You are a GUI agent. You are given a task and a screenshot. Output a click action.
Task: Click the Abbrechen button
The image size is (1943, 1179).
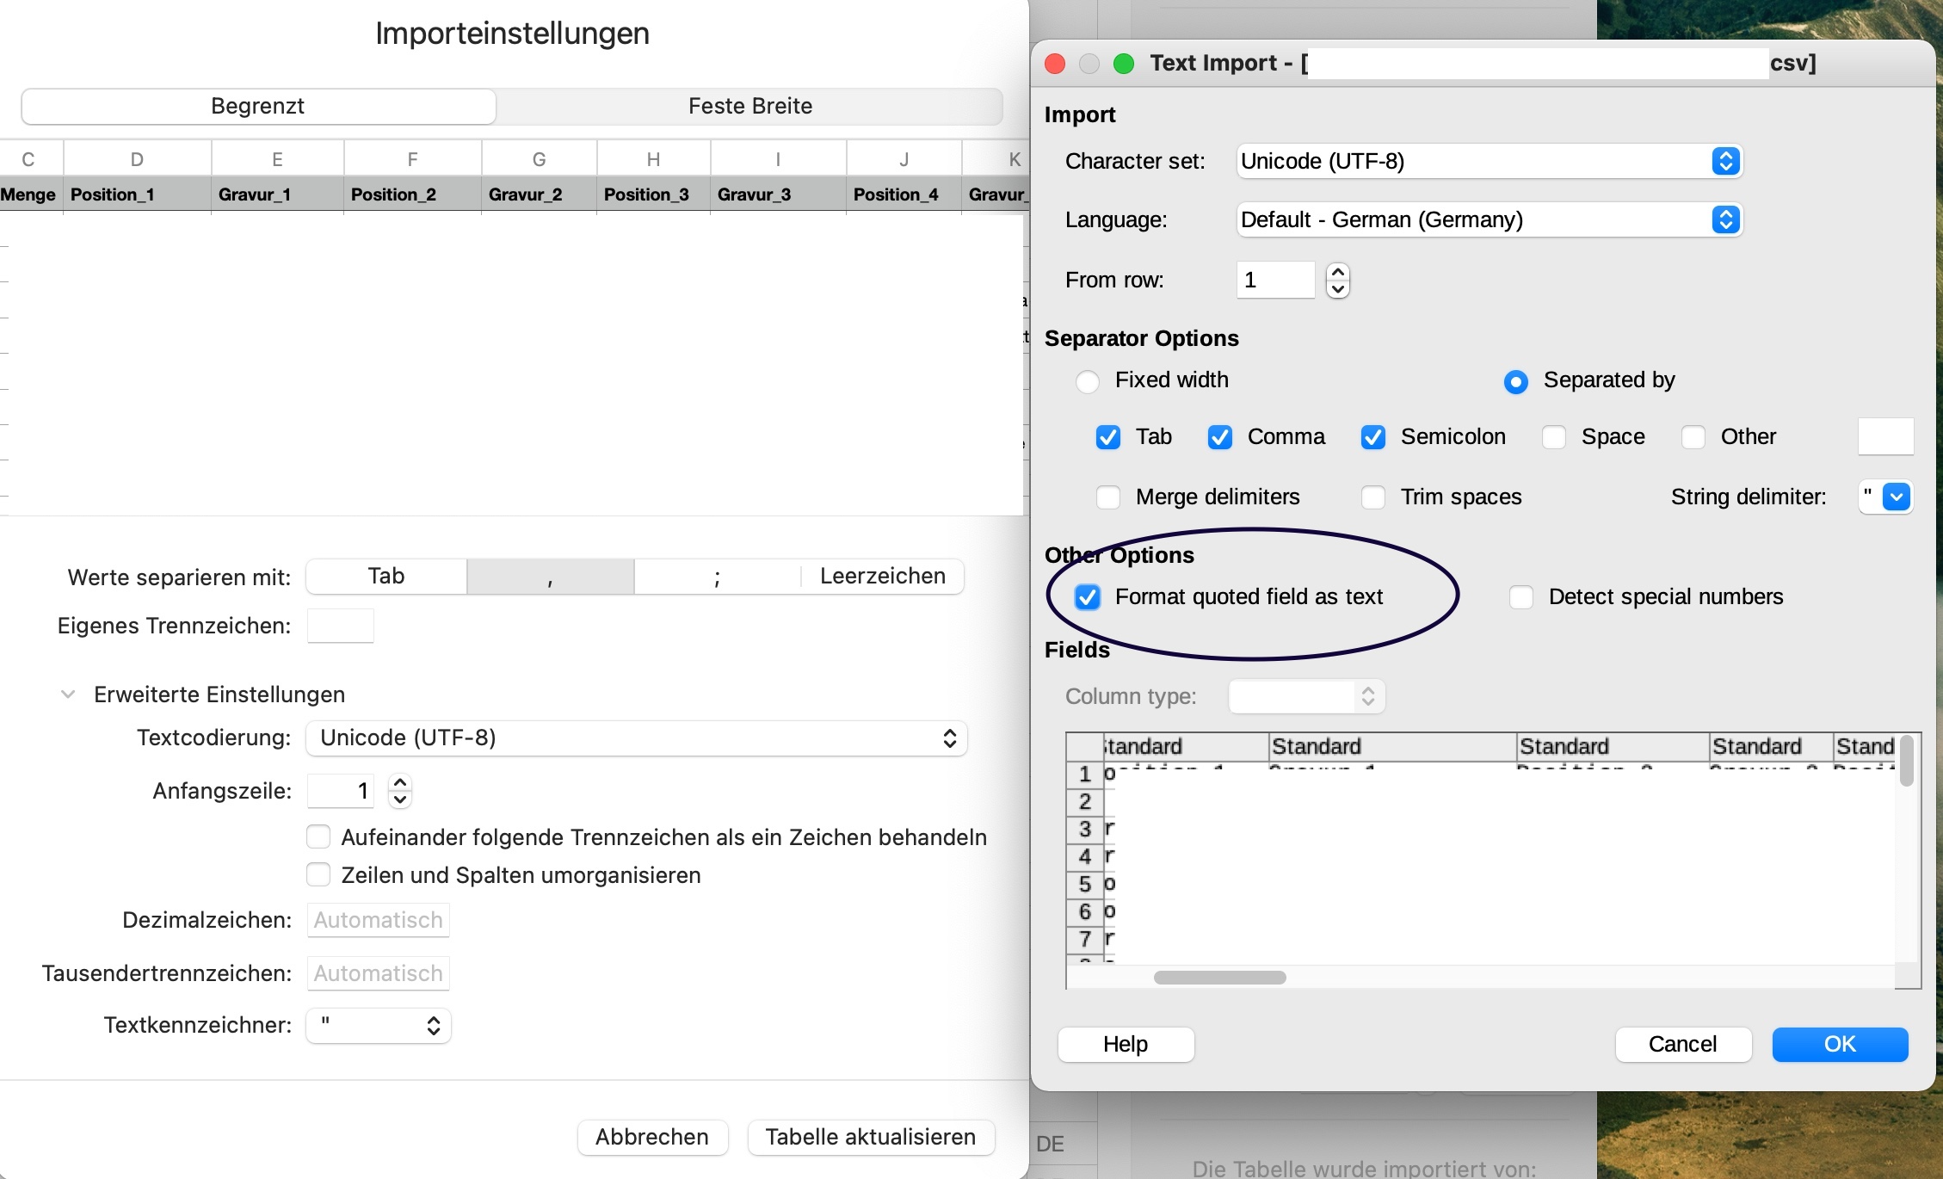pos(652,1137)
